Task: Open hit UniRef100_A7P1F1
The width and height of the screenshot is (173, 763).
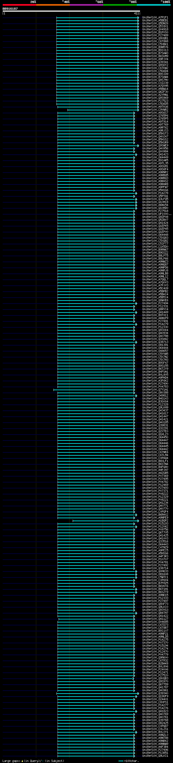Action: pyautogui.click(x=155, y=18)
